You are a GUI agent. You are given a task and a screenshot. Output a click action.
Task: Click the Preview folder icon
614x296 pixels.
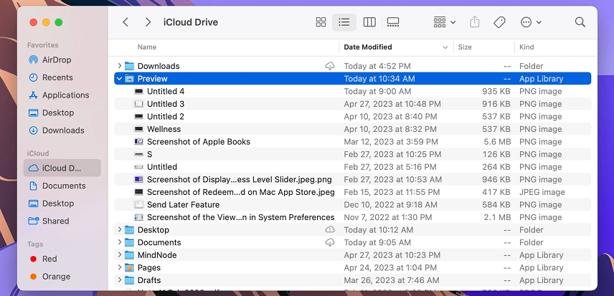click(x=129, y=79)
